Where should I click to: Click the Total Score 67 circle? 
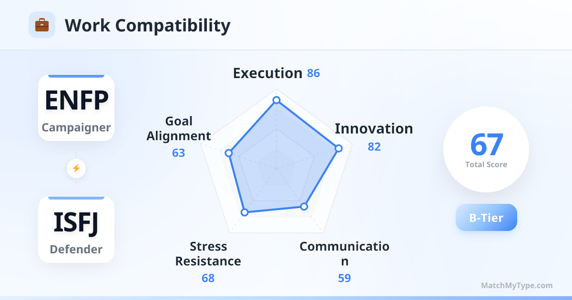(486, 150)
